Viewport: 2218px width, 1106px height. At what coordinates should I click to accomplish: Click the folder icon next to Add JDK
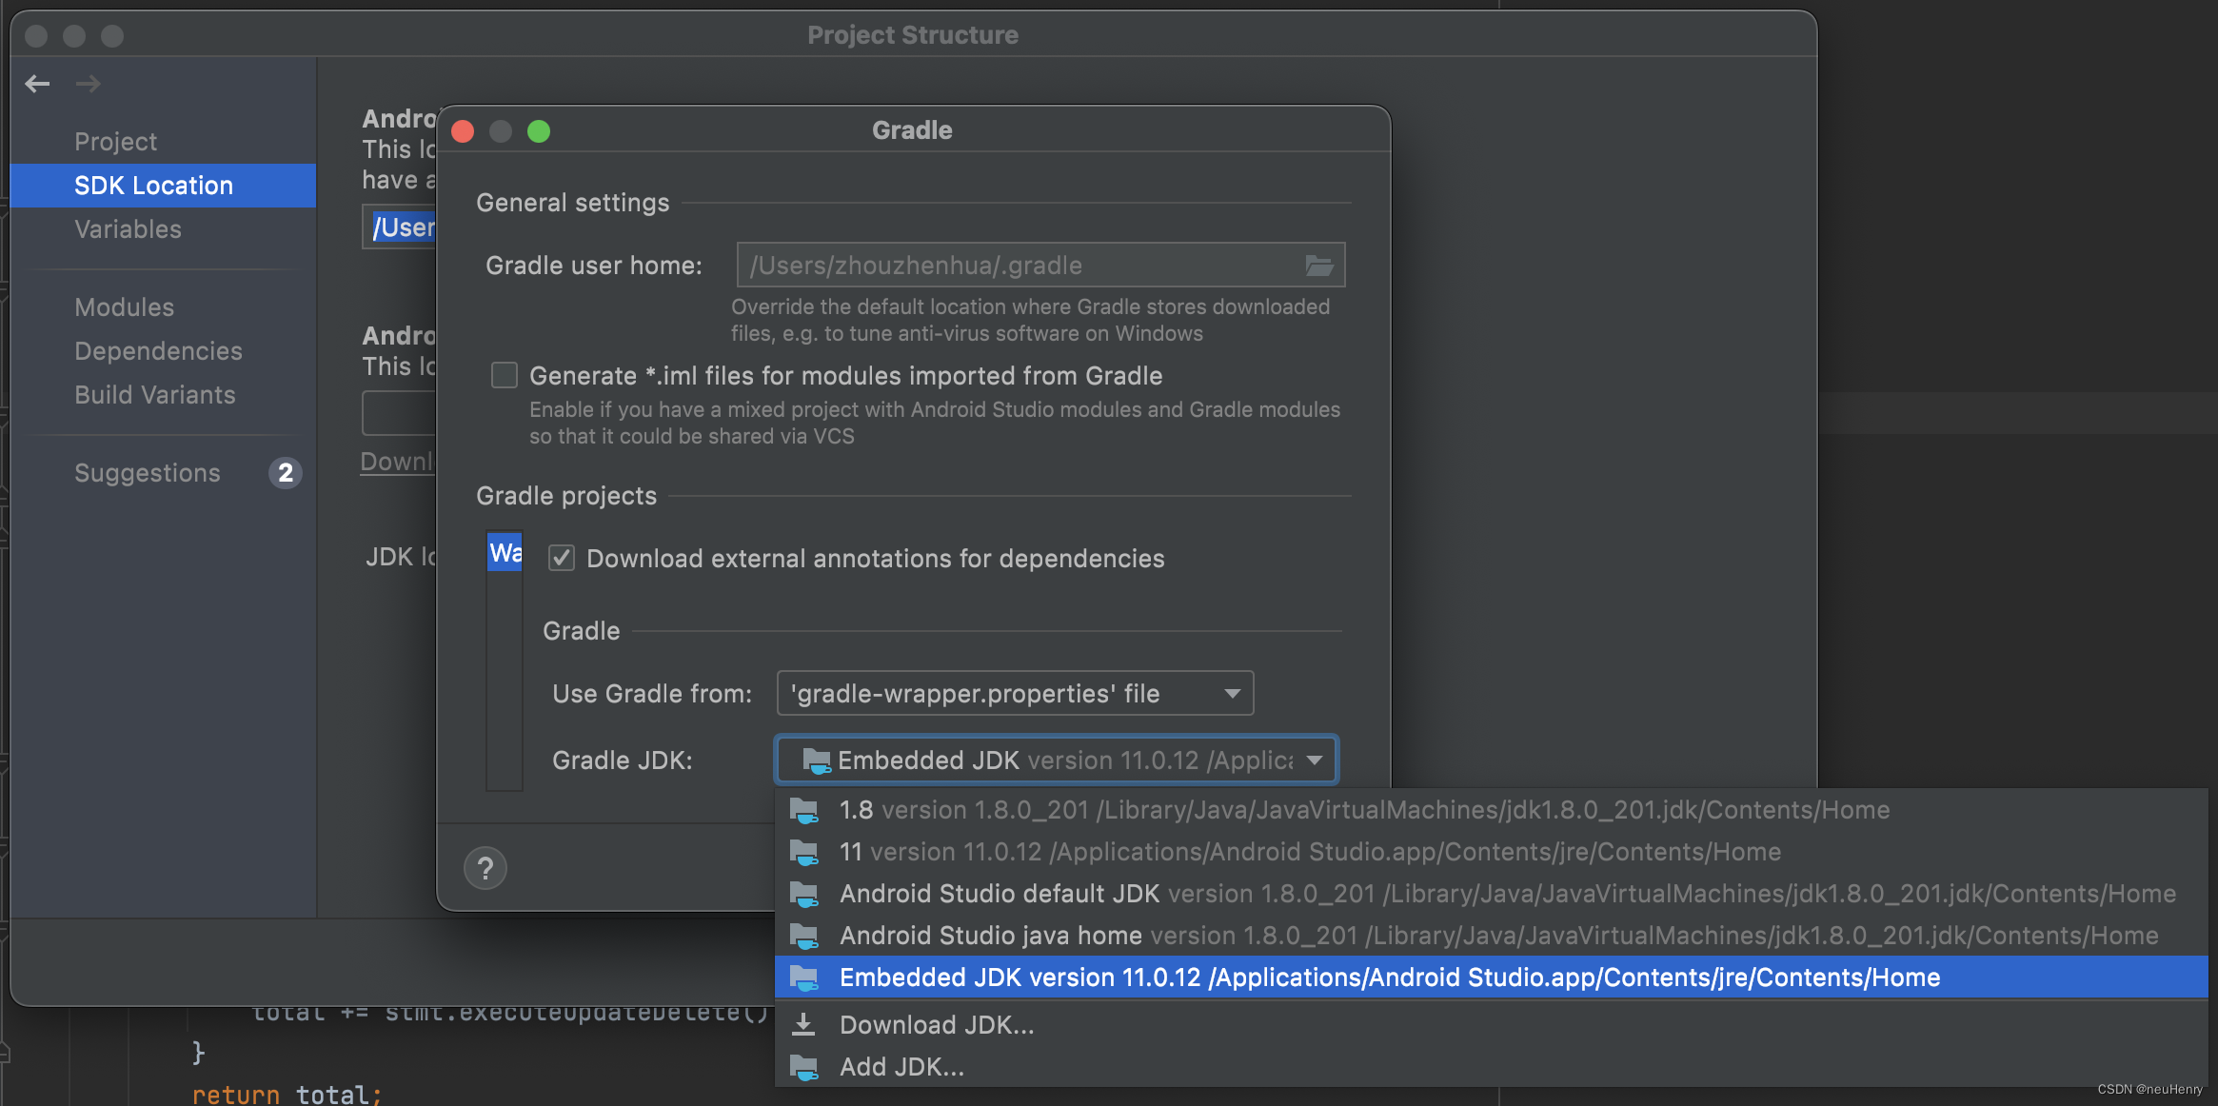pyautogui.click(x=804, y=1067)
